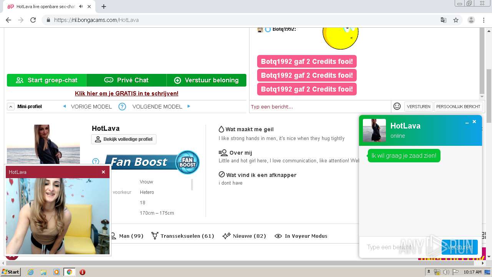
Task: Click the GRATIS inschrijven link
Action: click(x=126, y=93)
